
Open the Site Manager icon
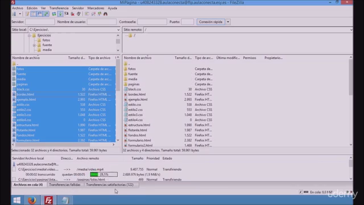[14, 14]
